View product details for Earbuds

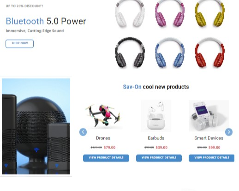coord(159,158)
